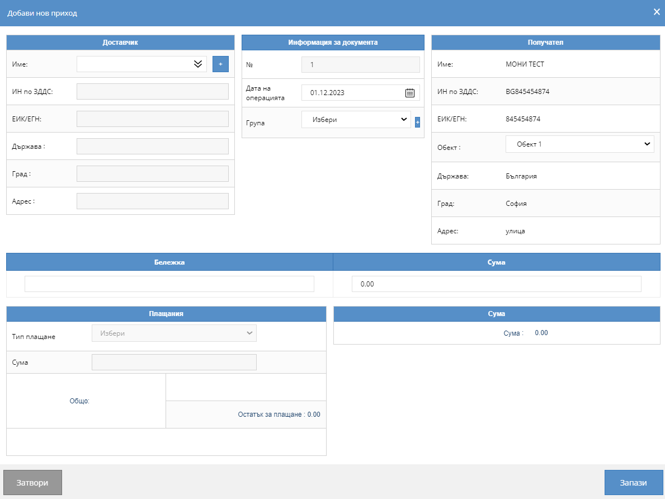Click the Информация за документа header
This screenshot has height=499, width=665.
click(x=333, y=43)
